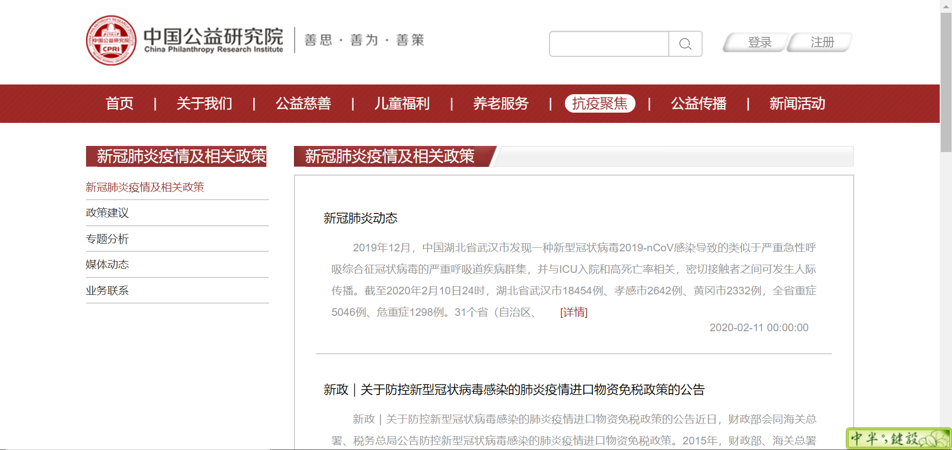Screen dimensions: 952x450
Task: Click the vertical page scrollbar thumb
Action: pos(946,82)
